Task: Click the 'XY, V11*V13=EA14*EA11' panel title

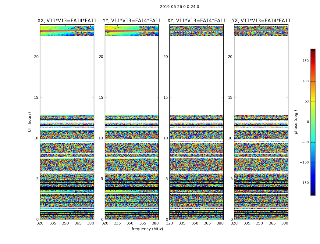Action: tap(197, 21)
